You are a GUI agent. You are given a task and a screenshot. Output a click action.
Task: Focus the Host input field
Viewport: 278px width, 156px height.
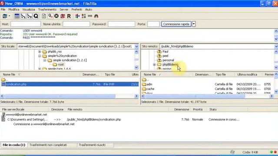click(x=26, y=24)
